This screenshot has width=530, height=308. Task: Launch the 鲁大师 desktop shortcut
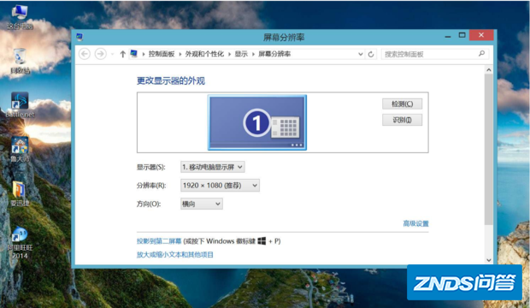pyautogui.click(x=20, y=149)
